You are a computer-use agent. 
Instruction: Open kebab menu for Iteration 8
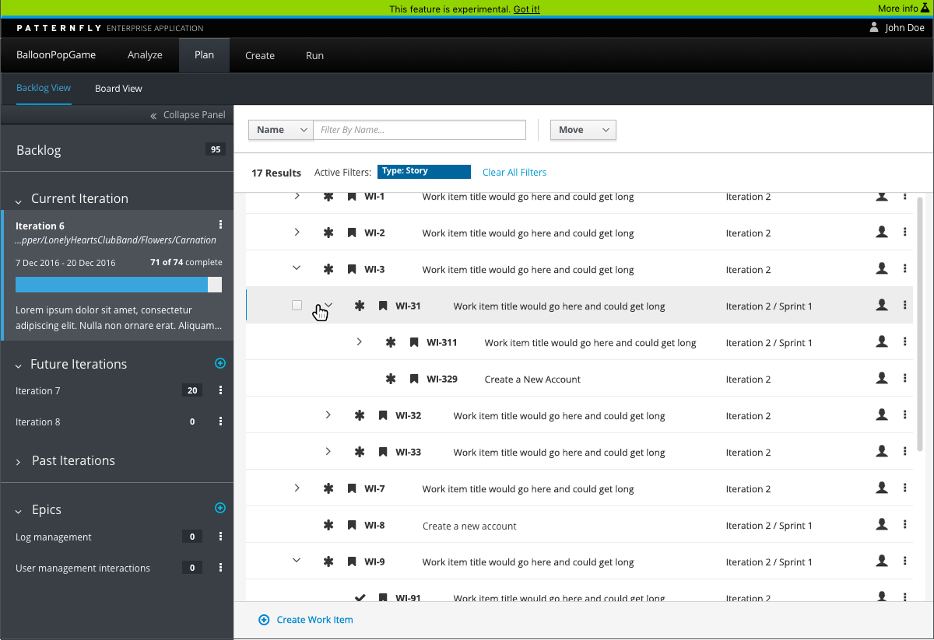click(x=221, y=421)
